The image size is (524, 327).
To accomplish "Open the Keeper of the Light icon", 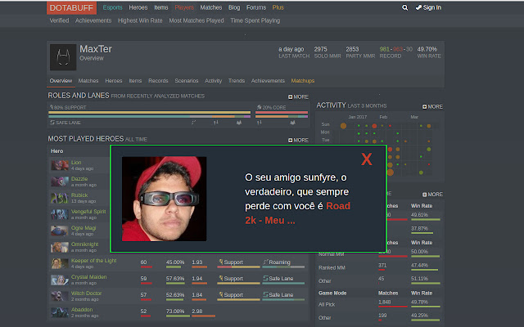I will [x=60, y=263].
